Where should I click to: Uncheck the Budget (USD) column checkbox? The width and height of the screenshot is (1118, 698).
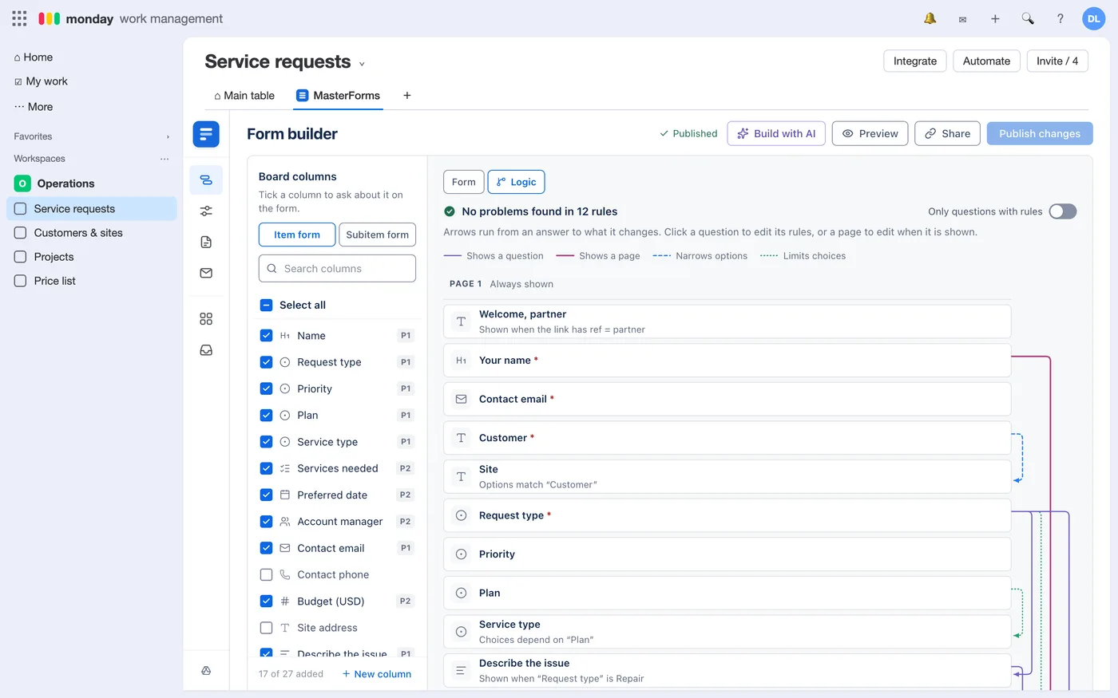(267, 601)
